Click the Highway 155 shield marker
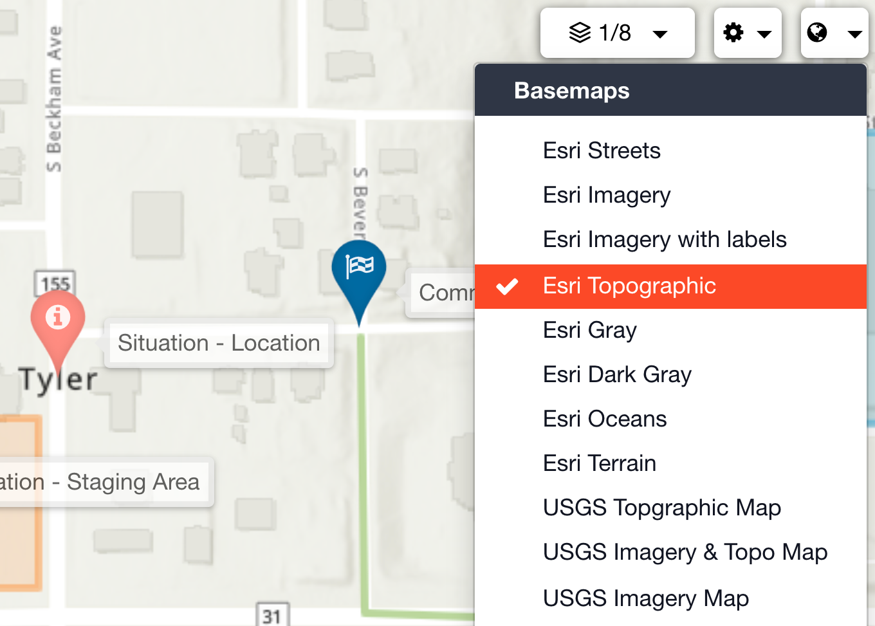Image resolution: width=875 pixels, height=626 pixels. click(55, 283)
